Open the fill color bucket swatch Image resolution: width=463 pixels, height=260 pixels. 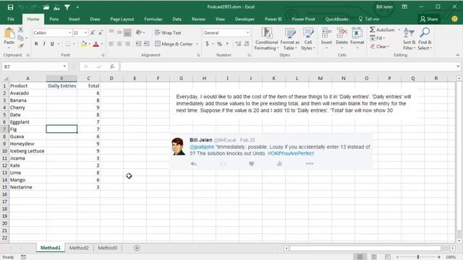(84, 44)
